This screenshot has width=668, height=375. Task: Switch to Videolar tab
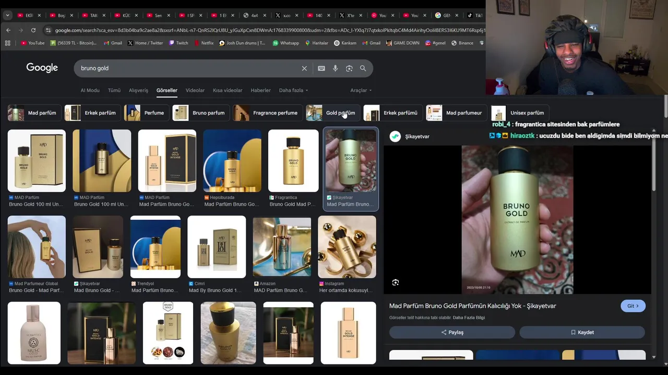(195, 90)
